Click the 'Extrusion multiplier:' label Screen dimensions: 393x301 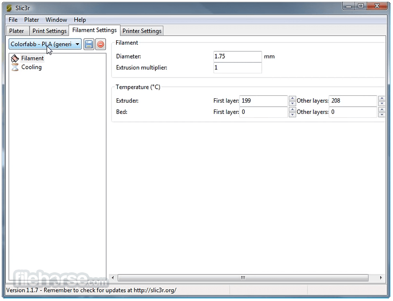[x=142, y=68]
